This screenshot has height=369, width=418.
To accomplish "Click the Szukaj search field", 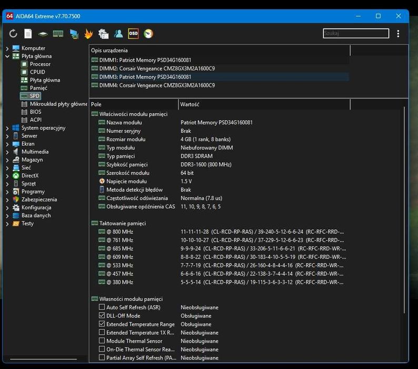I will tap(356, 34).
